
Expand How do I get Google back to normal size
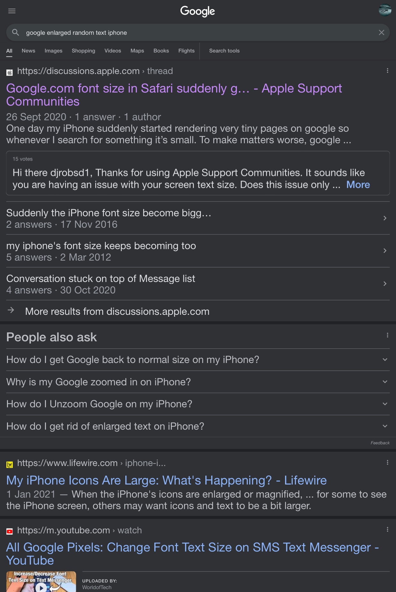click(198, 359)
